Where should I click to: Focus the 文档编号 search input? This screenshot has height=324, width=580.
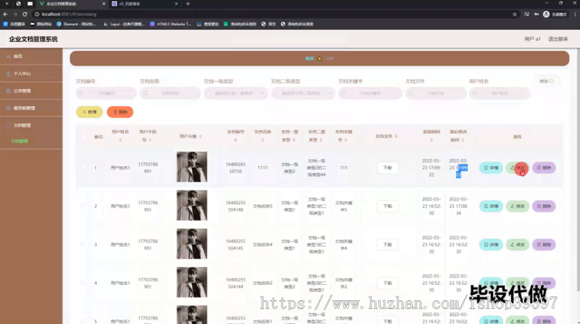[x=106, y=93]
